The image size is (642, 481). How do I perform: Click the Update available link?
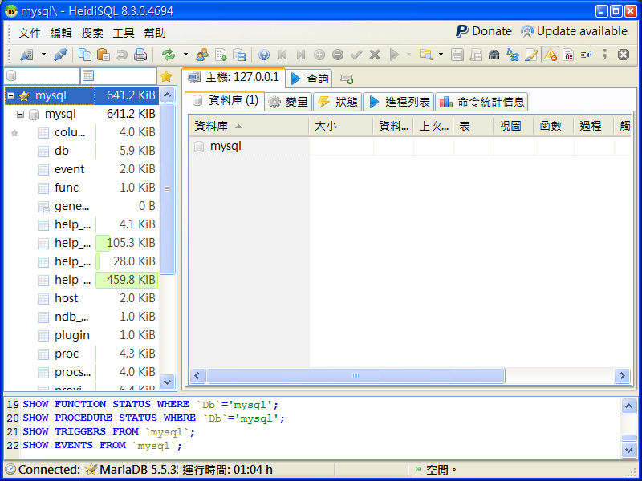point(574,31)
